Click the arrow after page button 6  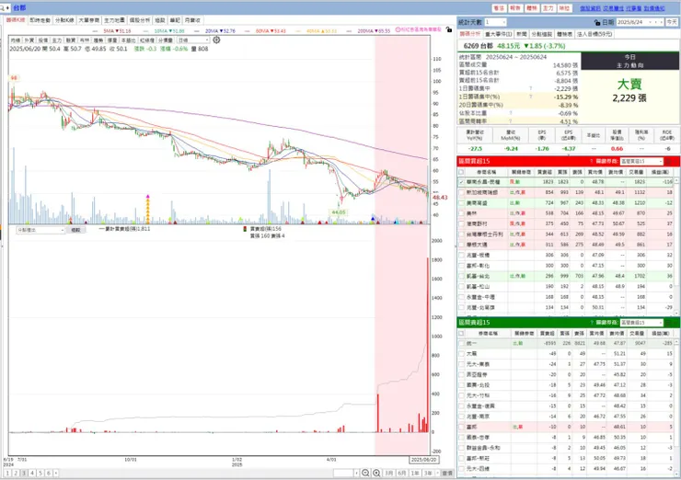[x=56, y=473]
